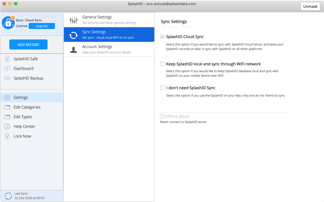Click the padlock icon beside SplashID Safe
This screenshot has height=202, width=324.
click(7, 59)
